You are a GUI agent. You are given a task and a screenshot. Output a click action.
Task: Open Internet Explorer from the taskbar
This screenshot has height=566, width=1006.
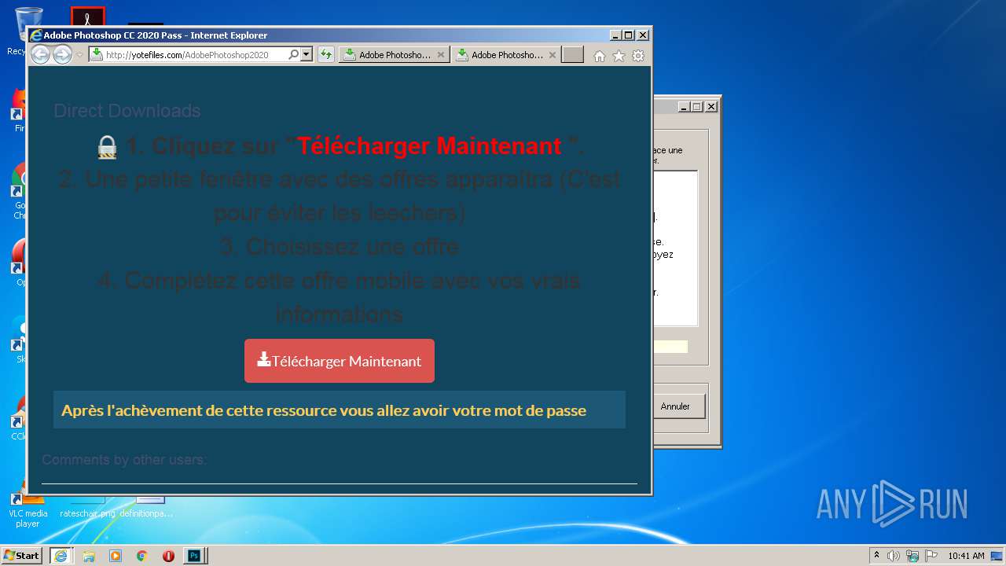pyautogui.click(x=61, y=556)
